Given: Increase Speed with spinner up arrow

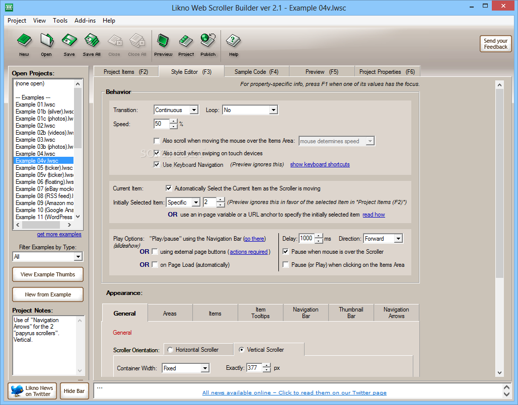Looking at the screenshot, I should click(174, 122).
